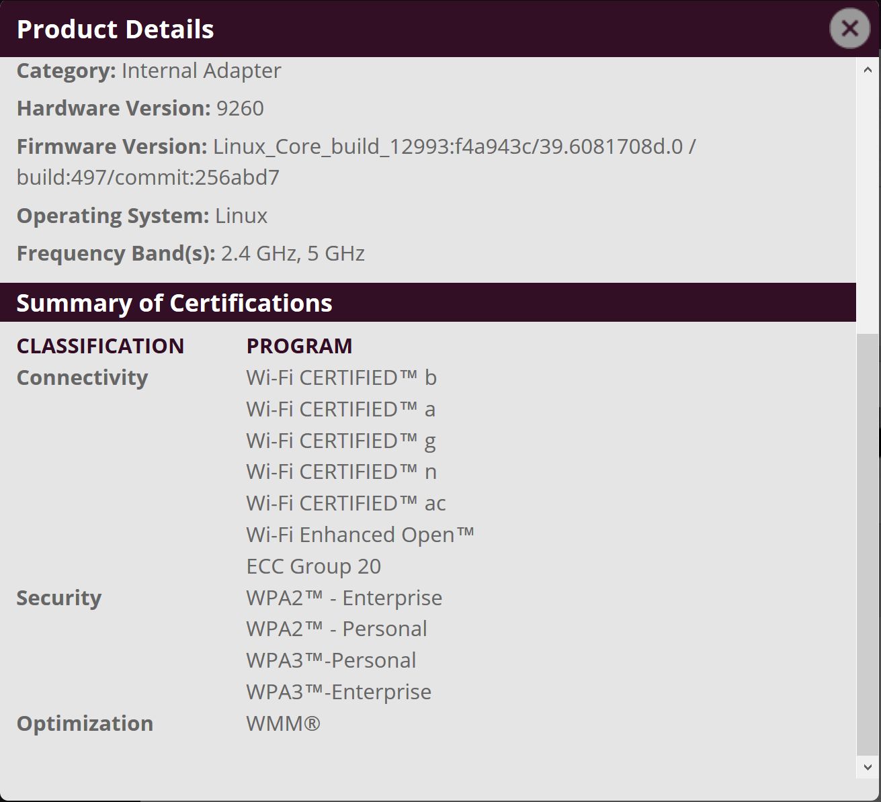Click the build:497/commit:256abd7 text
Image resolution: width=881 pixels, height=802 pixels.
click(148, 177)
